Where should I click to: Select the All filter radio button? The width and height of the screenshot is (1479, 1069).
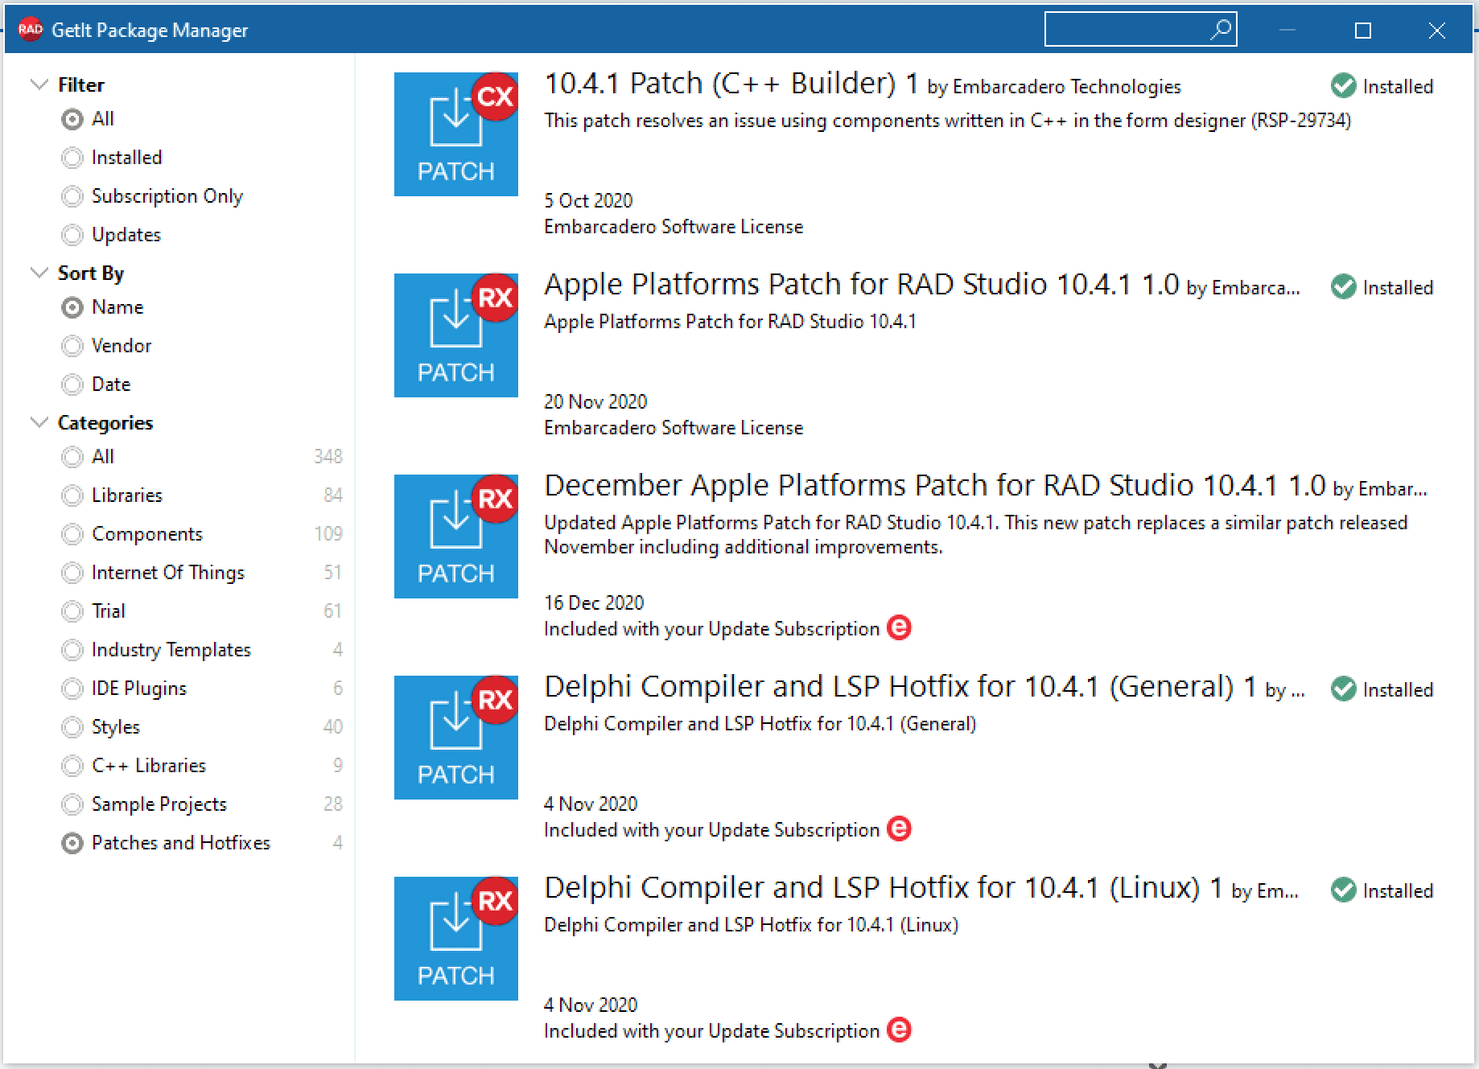click(72, 119)
